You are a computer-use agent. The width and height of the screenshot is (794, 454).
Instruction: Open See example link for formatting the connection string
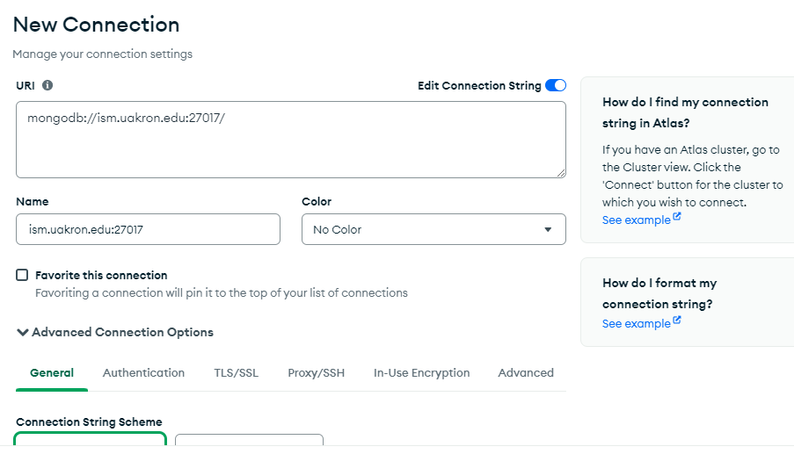pyautogui.click(x=636, y=323)
